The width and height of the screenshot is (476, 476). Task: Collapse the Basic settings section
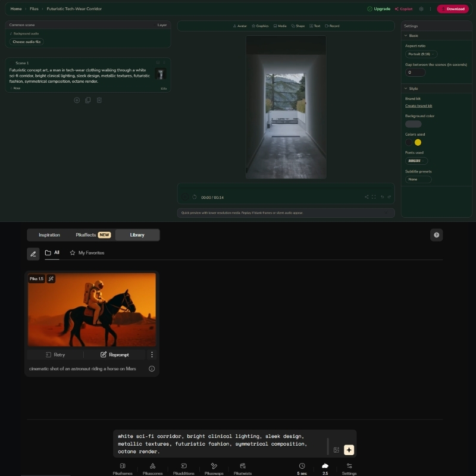point(412,36)
